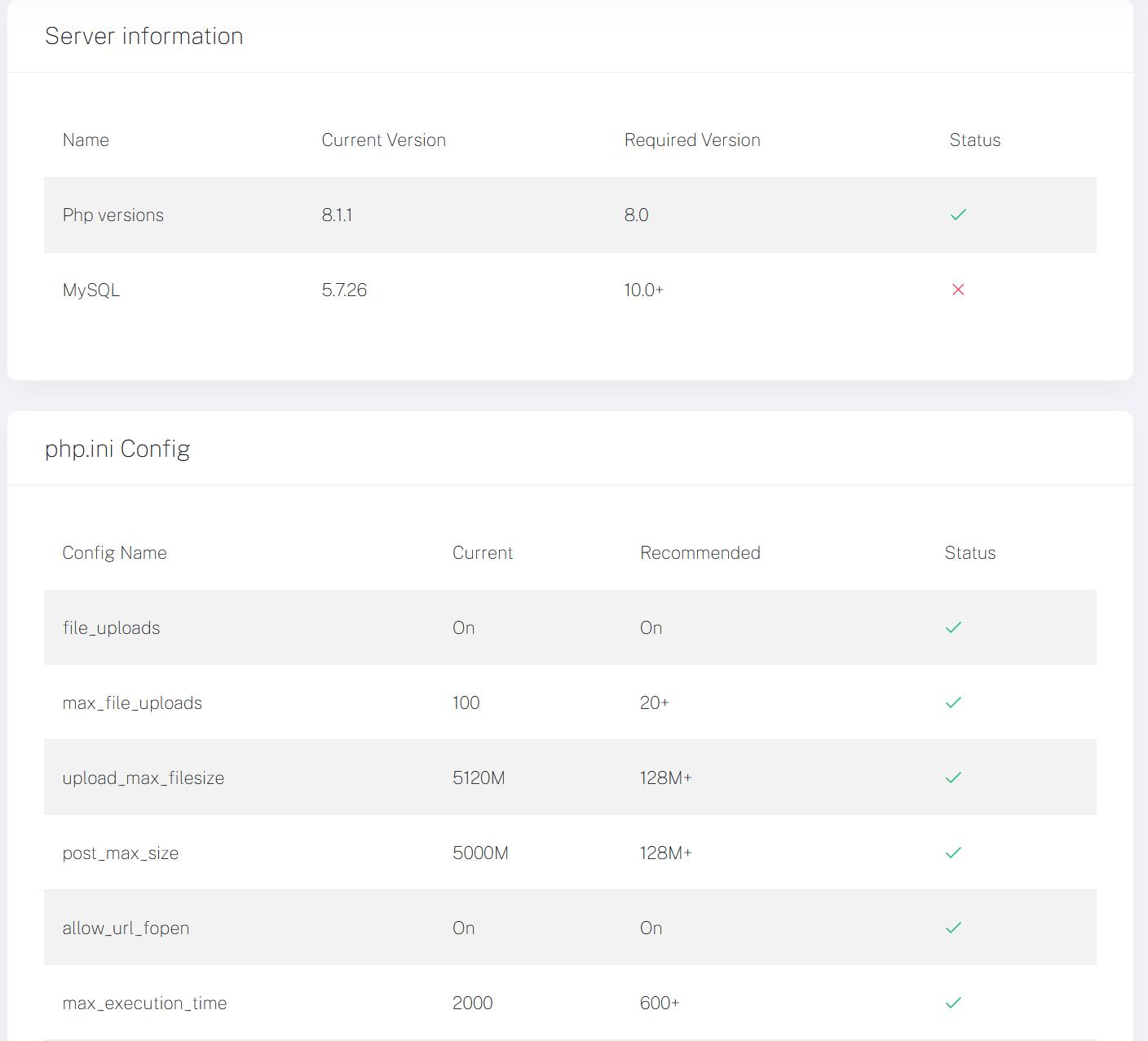Click the Recommended column header

[700, 553]
